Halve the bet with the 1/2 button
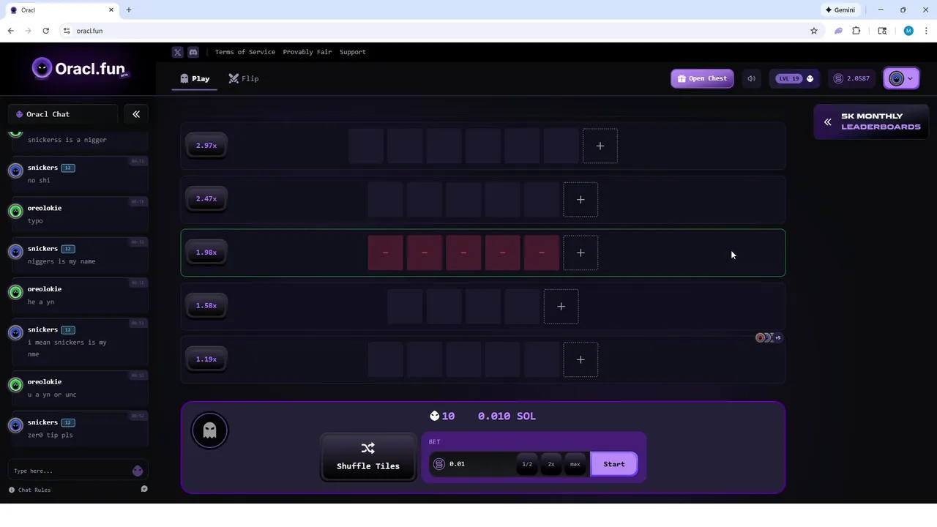The width and height of the screenshot is (937, 527). click(527, 464)
